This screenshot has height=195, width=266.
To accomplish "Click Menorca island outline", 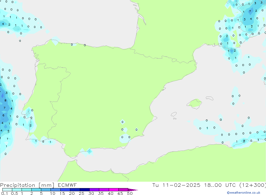I will click(209, 98).
